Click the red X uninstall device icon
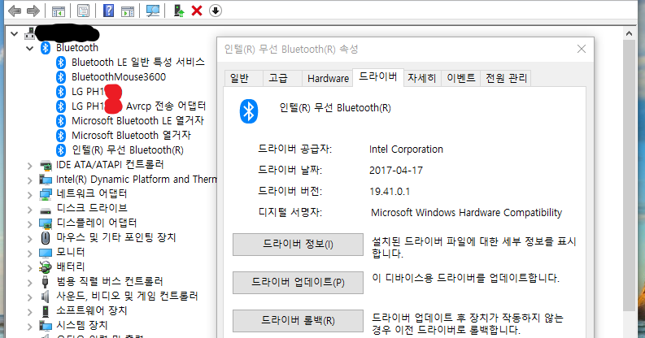The height and width of the screenshot is (338, 645). pos(197,11)
